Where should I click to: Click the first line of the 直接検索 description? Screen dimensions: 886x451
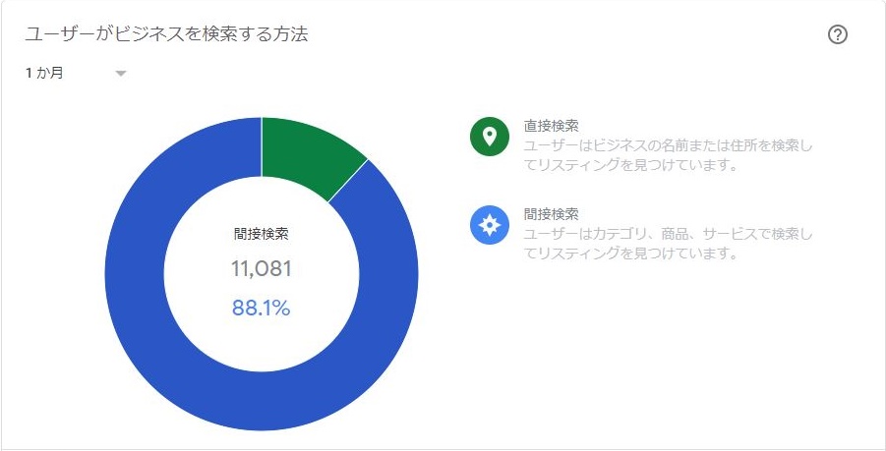point(669,145)
